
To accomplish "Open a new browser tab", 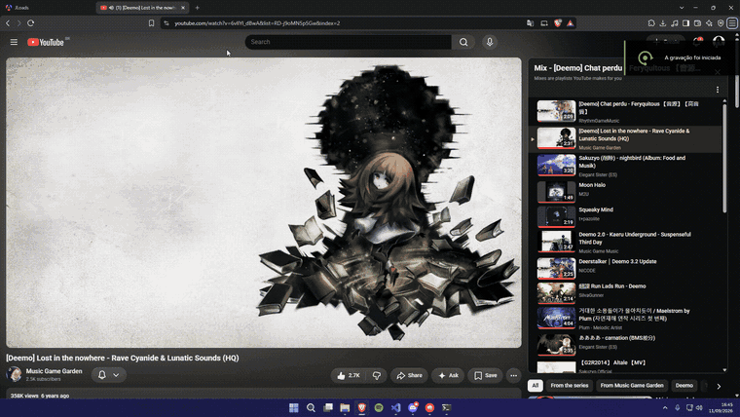I will 198,8.
